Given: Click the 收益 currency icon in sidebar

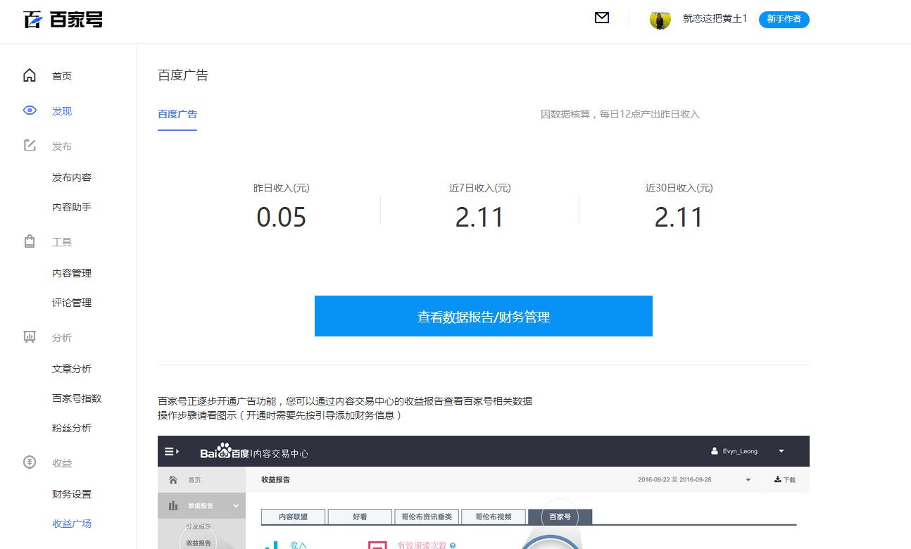Looking at the screenshot, I should point(29,463).
